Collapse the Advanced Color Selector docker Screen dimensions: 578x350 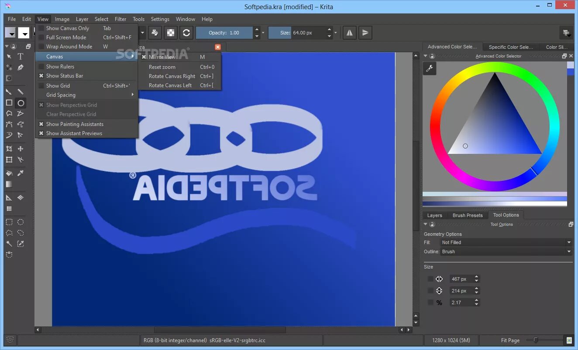pos(426,56)
